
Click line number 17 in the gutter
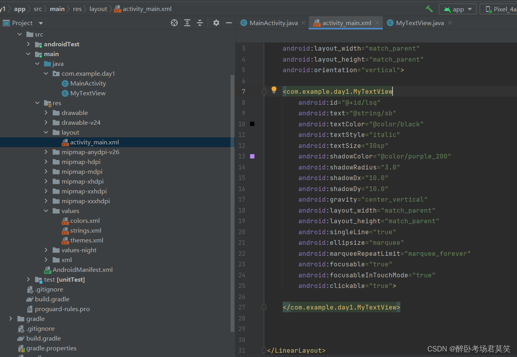242,199
